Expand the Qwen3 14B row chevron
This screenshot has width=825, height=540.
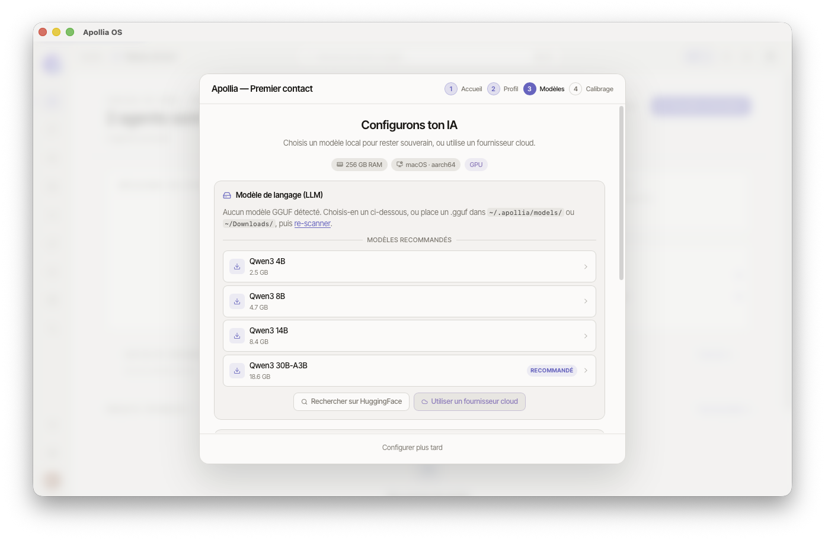click(x=586, y=336)
